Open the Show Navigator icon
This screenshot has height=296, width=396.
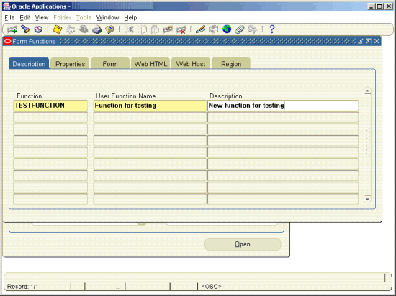[x=38, y=29]
